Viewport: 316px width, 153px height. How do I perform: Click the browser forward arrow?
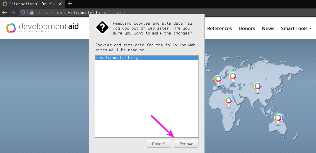(13, 12)
